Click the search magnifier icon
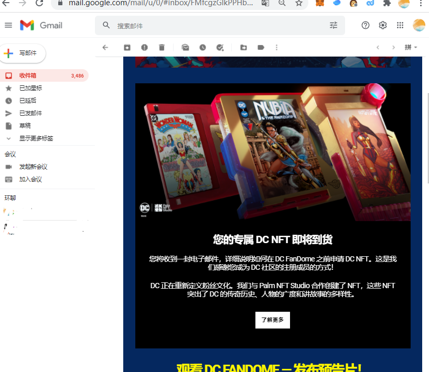The width and height of the screenshot is (429, 372). pos(106,26)
